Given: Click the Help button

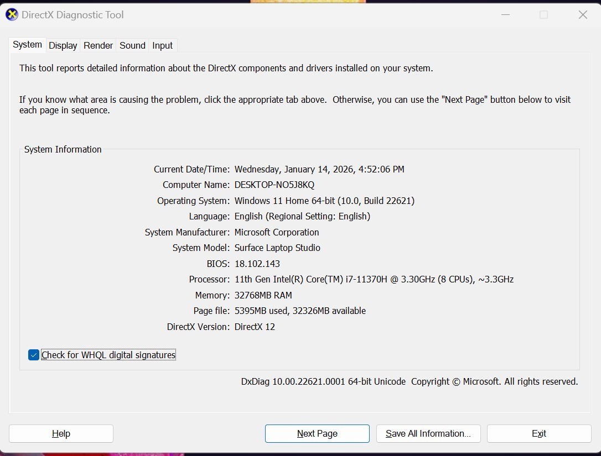Looking at the screenshot, I should [61, 433].
